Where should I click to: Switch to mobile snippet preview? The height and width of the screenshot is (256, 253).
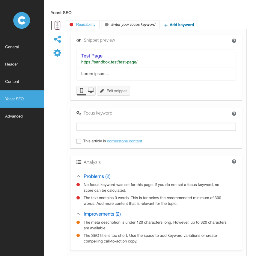81,90
